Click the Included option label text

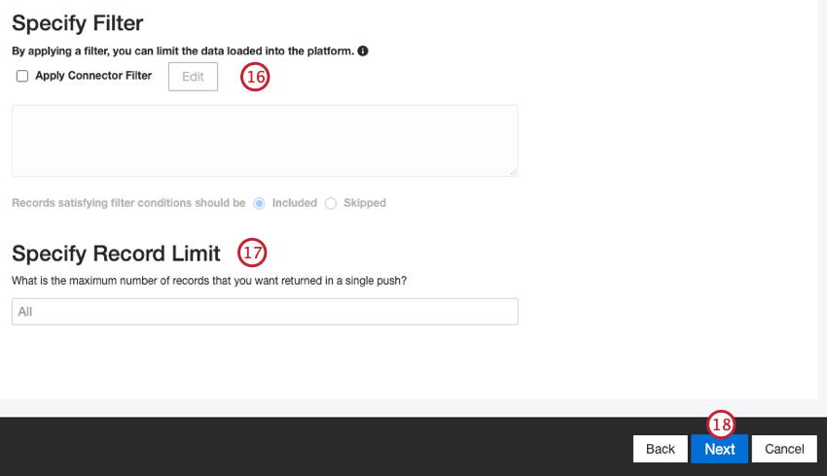[x=295, y=203]
